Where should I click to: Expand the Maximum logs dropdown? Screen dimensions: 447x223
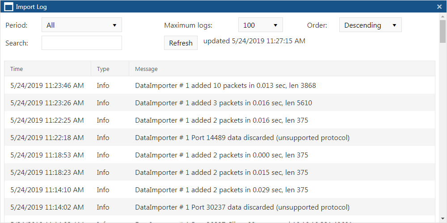pos(261,25)
